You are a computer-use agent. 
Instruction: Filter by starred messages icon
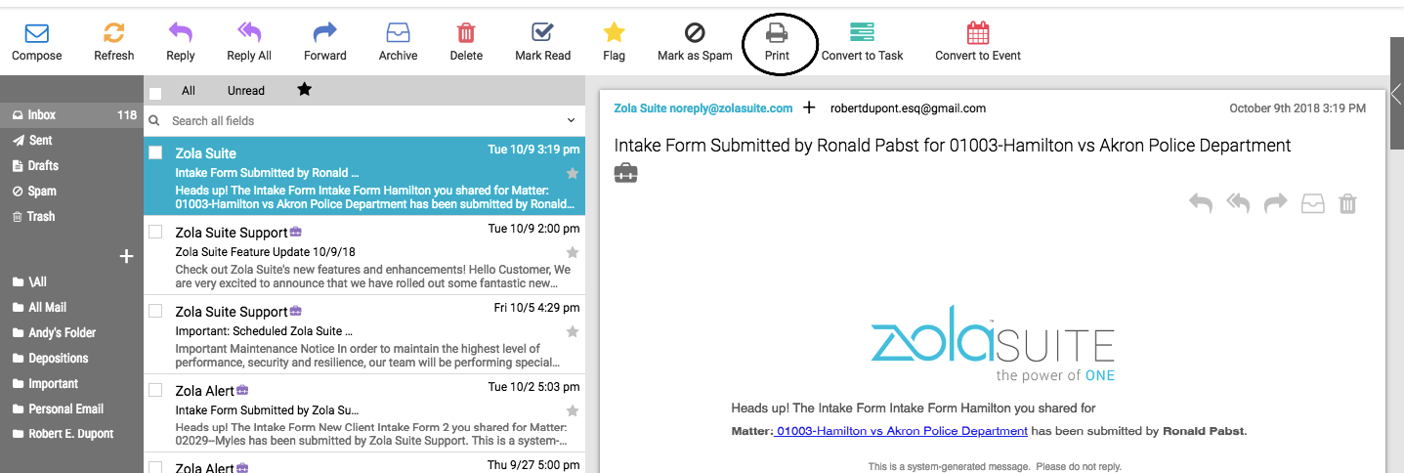pos(305,90)
